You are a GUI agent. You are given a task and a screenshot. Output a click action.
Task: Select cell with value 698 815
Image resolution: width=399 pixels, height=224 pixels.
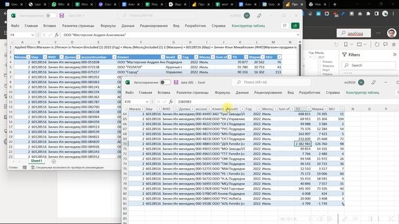coord(303,114)
